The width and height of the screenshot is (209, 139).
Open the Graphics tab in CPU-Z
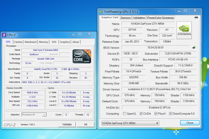[x=65, y=42]
